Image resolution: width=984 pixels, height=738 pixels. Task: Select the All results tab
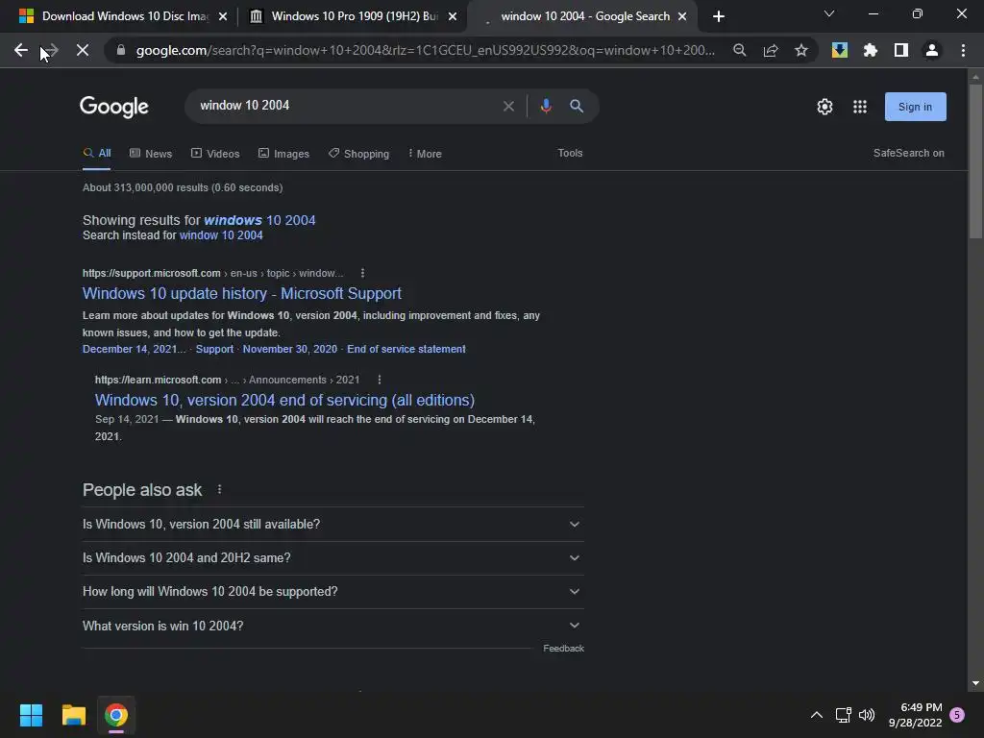pyautogui.click(x=97, y=153)
